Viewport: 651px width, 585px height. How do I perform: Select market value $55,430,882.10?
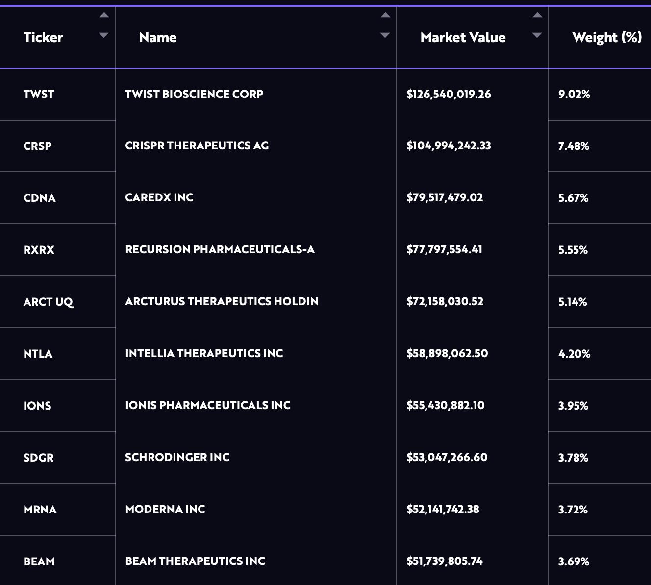click(x=446, y=405)
